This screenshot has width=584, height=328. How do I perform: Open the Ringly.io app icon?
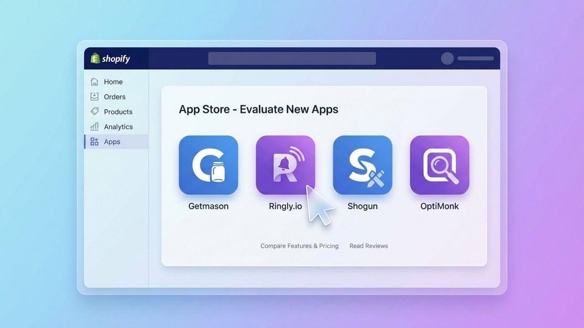[x=286, y=165]
